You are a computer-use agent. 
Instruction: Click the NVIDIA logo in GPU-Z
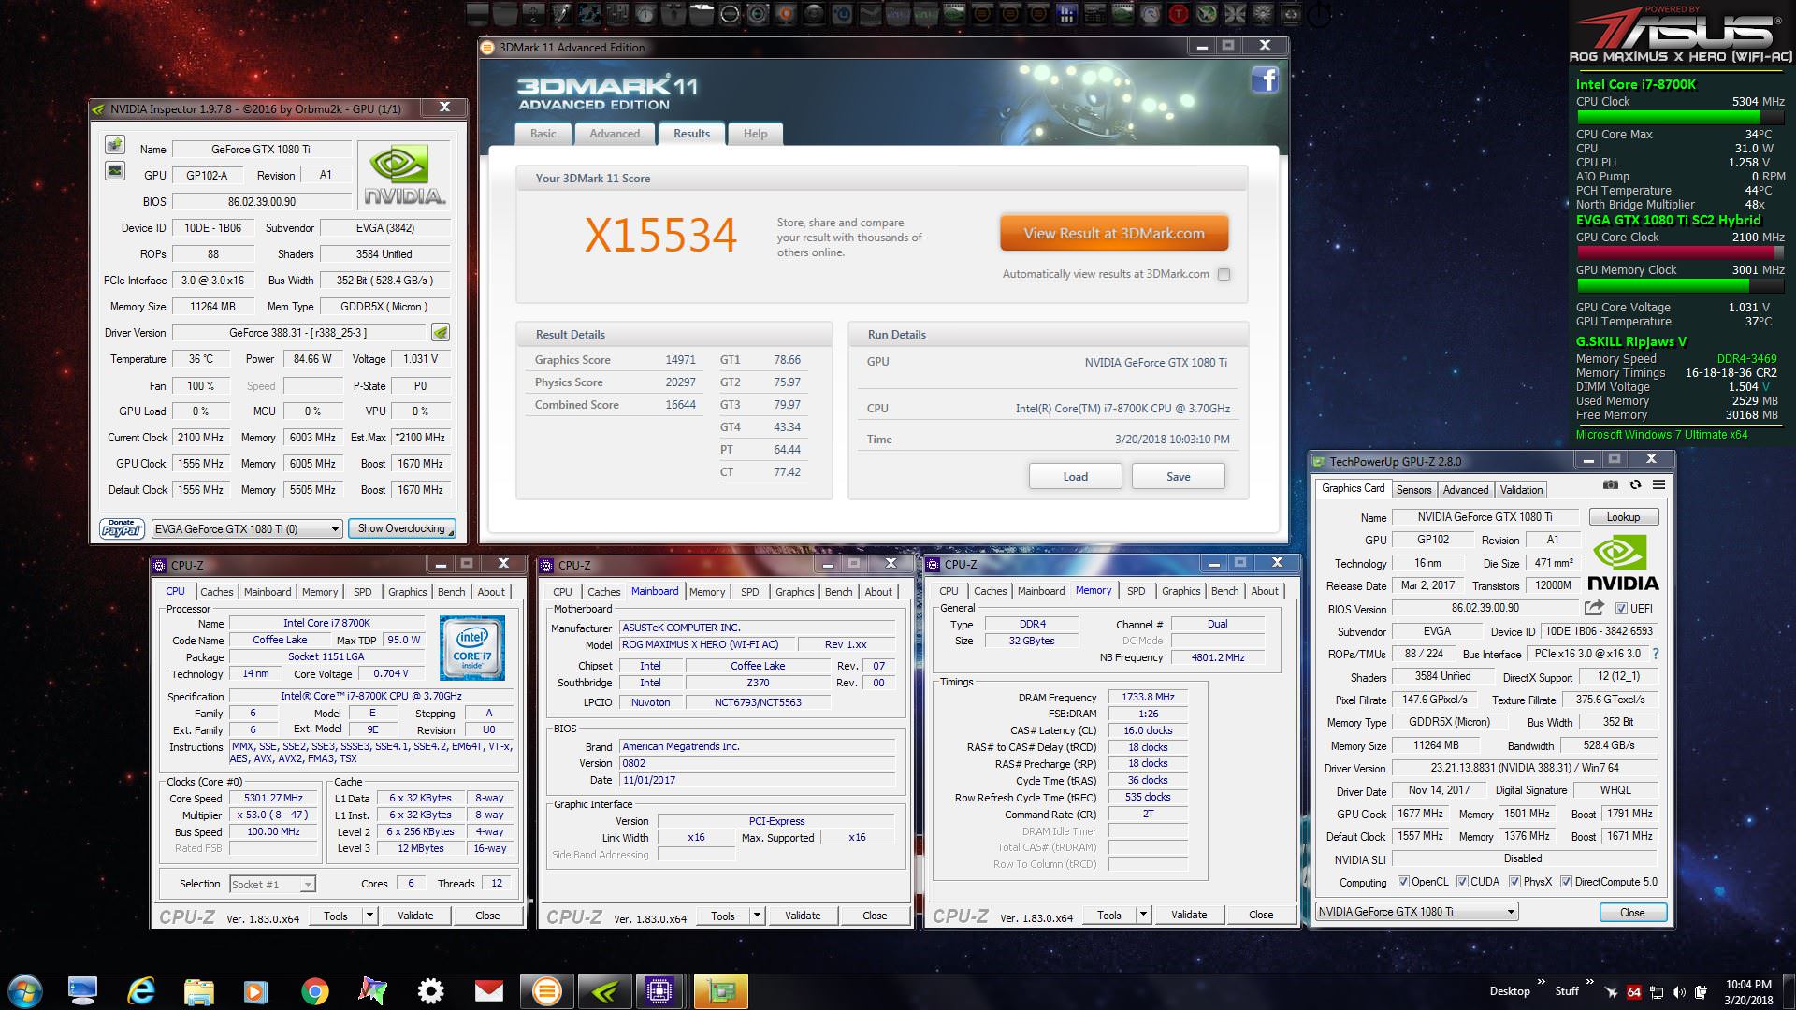[1623, 562]
